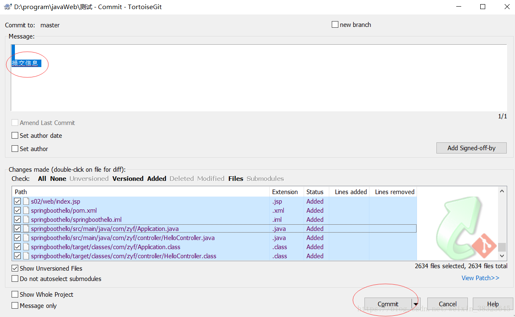
Task: Click the file list scrollbar thumb
Action: pyautogui.click(x=502, y=247)
